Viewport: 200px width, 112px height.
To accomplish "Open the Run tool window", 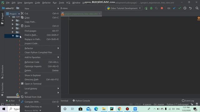I will coord(11,100).
